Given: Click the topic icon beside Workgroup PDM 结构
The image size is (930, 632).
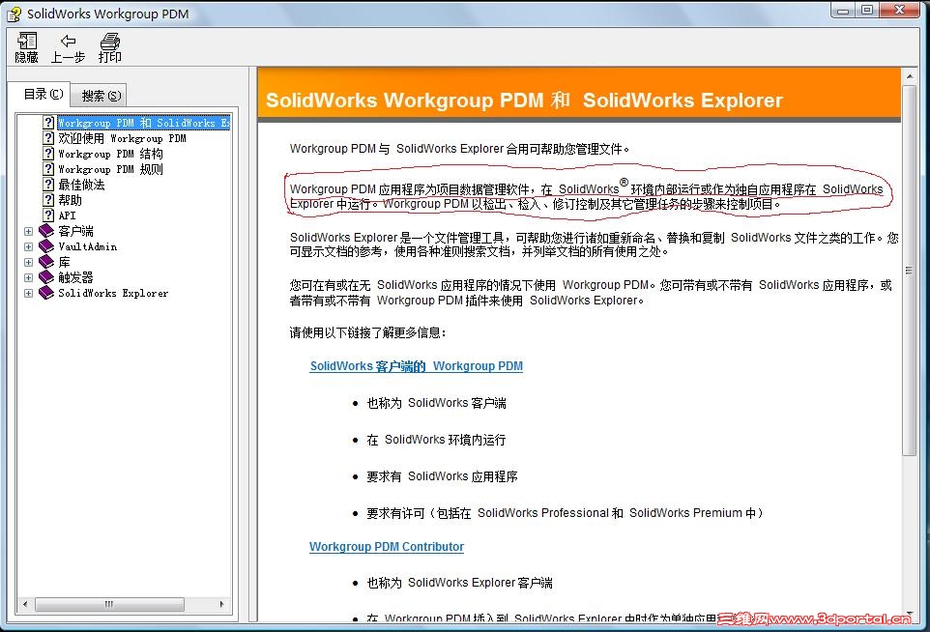Looking at the screenshot, I should (48, 153).
